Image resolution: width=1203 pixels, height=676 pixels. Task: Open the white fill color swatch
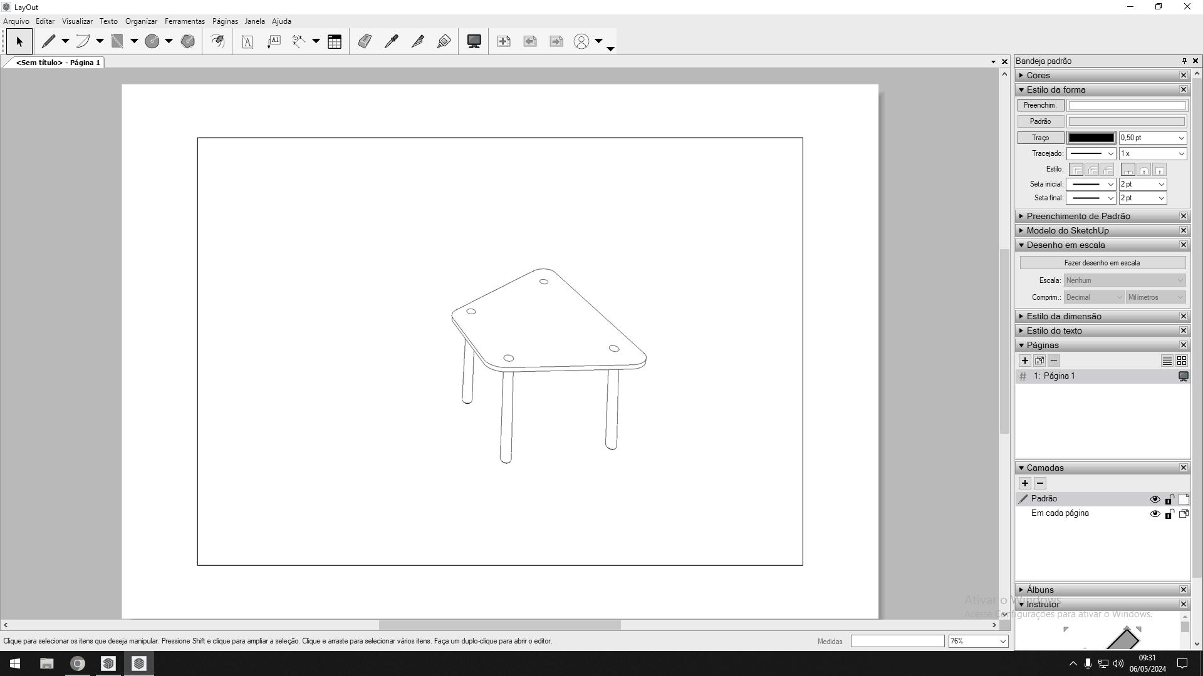click(x=1127, y=105)
